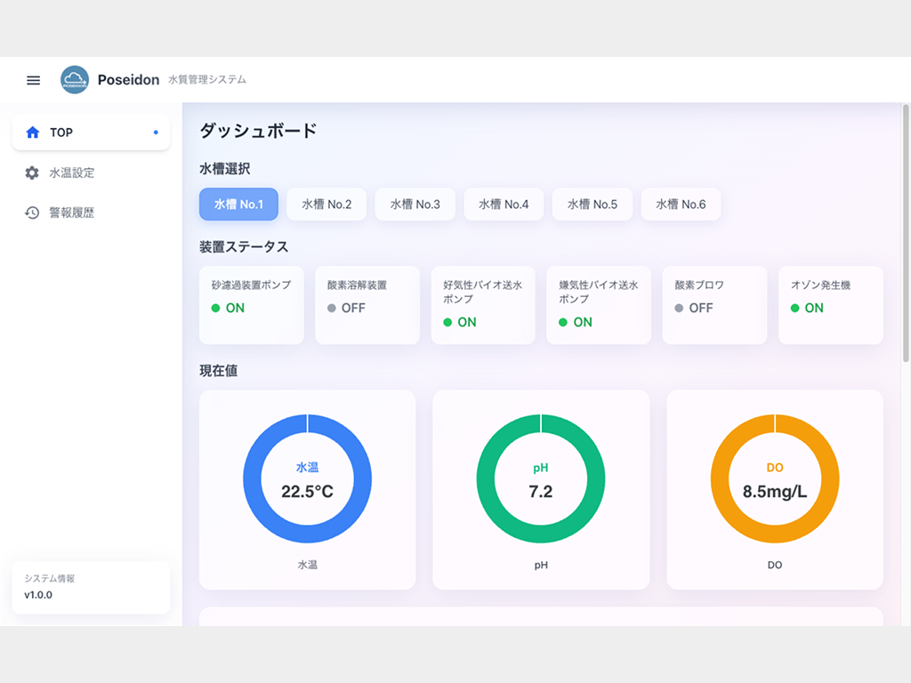Click the 装置ステータス section heading
This screenshot has height=683, width=911.
tap(244, 247)
